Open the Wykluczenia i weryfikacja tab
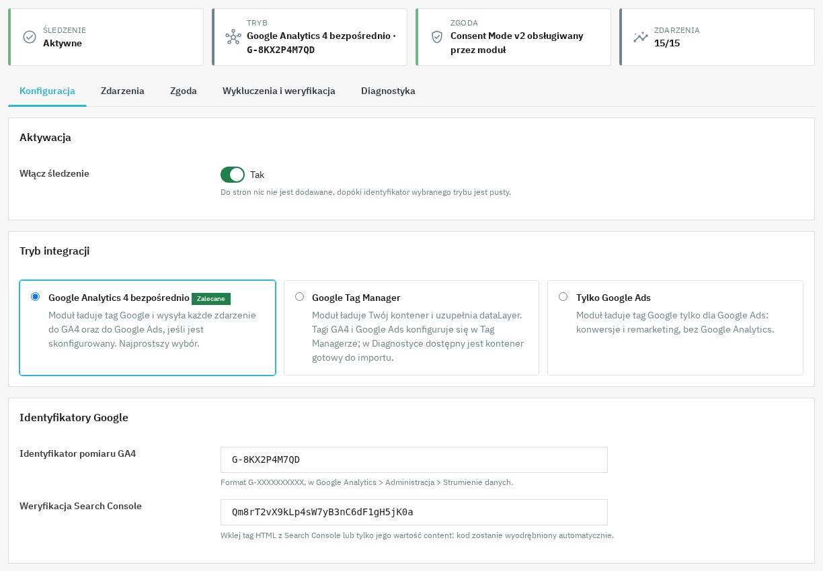 (279, 91)
